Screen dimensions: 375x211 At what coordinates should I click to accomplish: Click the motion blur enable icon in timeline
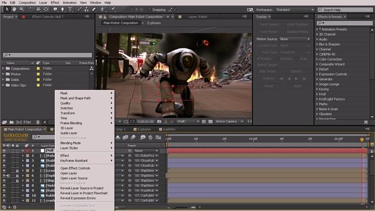click(133, 137)
